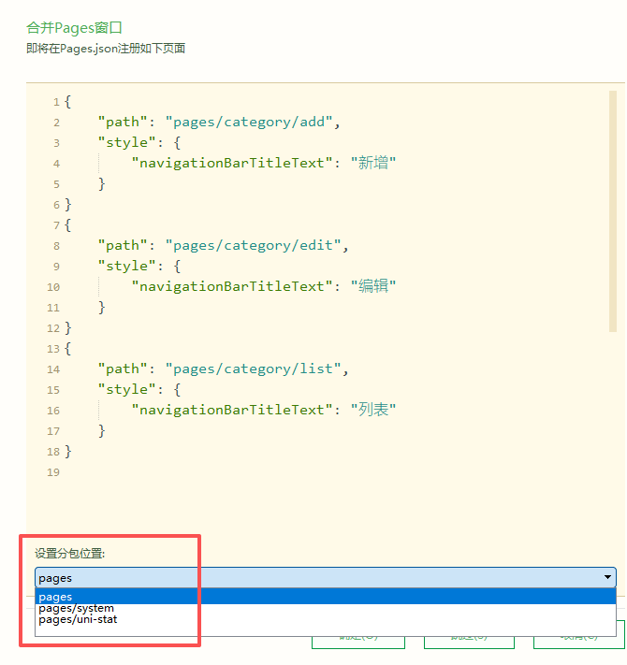Click the 设置分包位置 label text
Image resolution: width=627 pixels, height=665 pixels.
pyautogui.click(x=70, y=553)
